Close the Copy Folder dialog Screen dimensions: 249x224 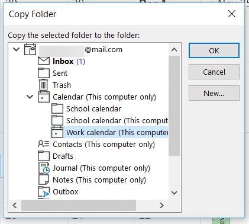pyautogui.click(x=232, y=14)
